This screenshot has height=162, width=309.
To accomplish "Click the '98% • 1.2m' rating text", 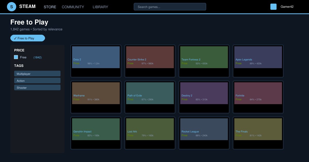I will pos(93,64).
